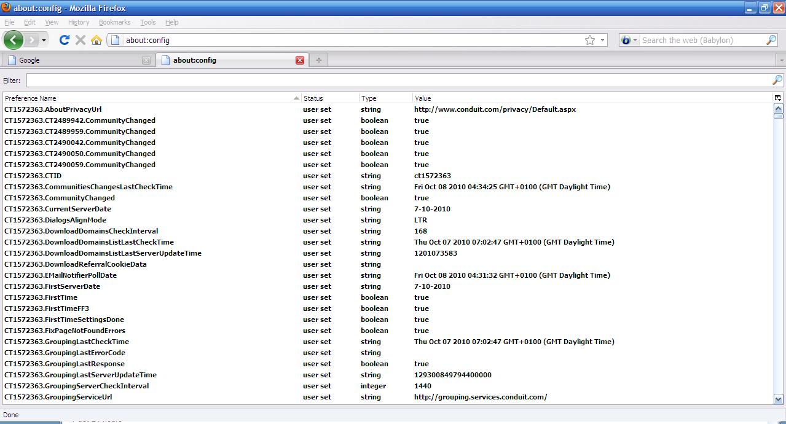Viewport: 786px width, 424px height.
Task: Bookmark this page with the star icon
Action: [x=590, y=40]
